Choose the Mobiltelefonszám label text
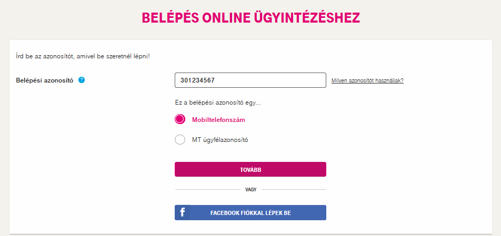The height and width of the screenshot is (236, 501). [x=218, y=120]
